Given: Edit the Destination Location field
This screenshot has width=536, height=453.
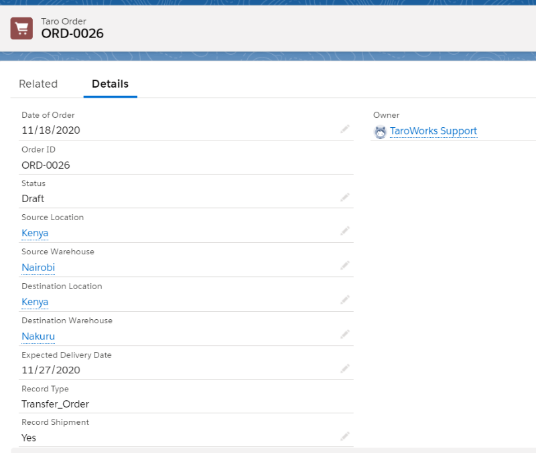Looking at the screenshot, I should (345, 300).
